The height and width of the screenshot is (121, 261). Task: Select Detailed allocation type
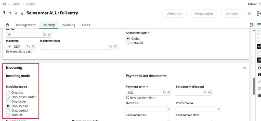pyautogui.click(x=128, y=43)
